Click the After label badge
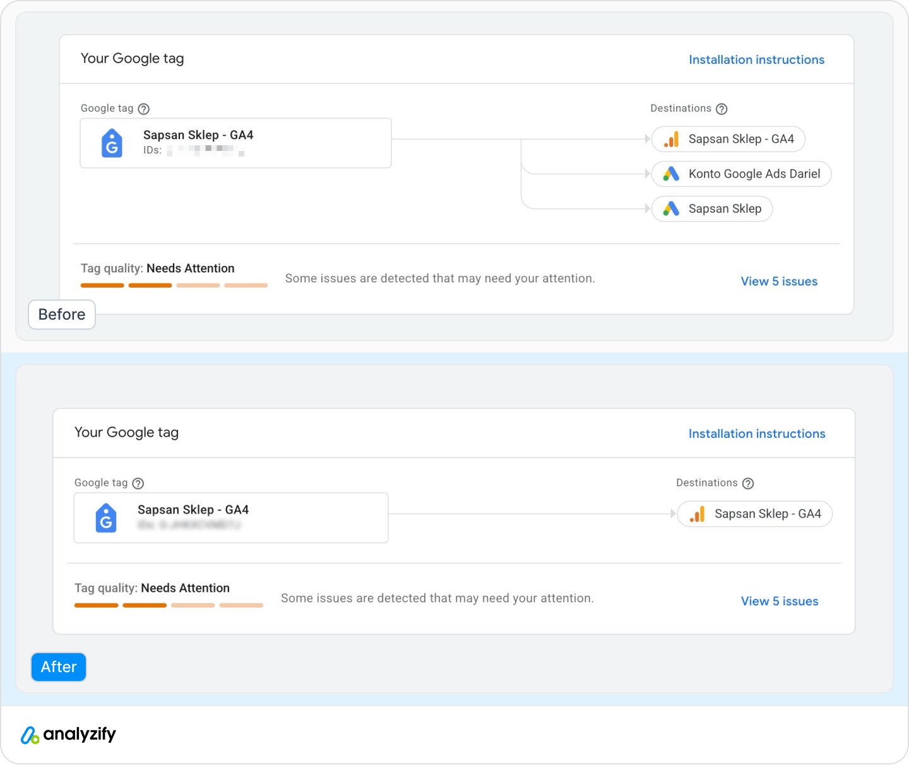909x765 pixels. click(59, 667)
